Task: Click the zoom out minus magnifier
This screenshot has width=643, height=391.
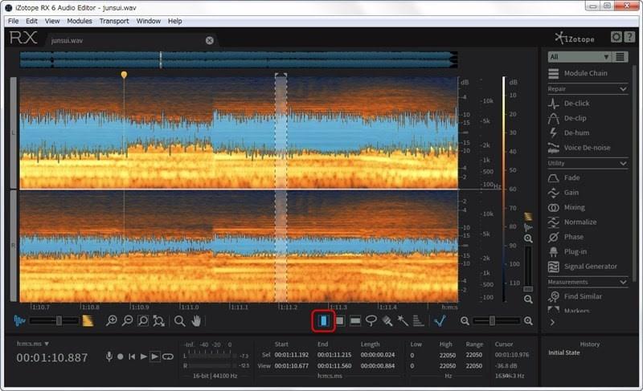Action: [127, 321]
